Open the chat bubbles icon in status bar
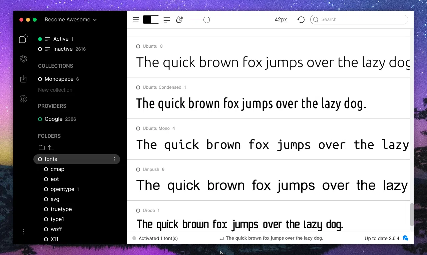Viewport: 427px width, 255px height. [x=405, y=238]
